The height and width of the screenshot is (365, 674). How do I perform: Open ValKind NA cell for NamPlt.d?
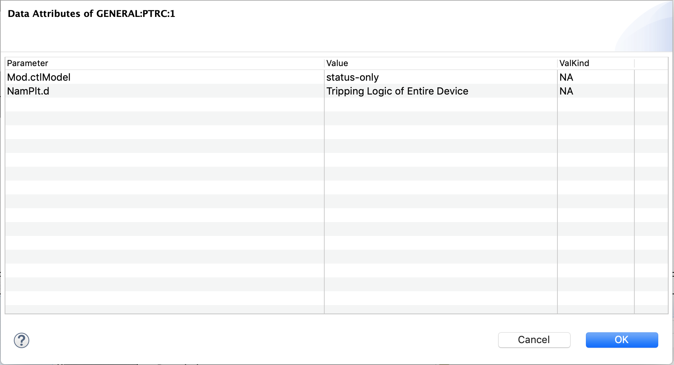pyautogui.click(x=566, y=91)
